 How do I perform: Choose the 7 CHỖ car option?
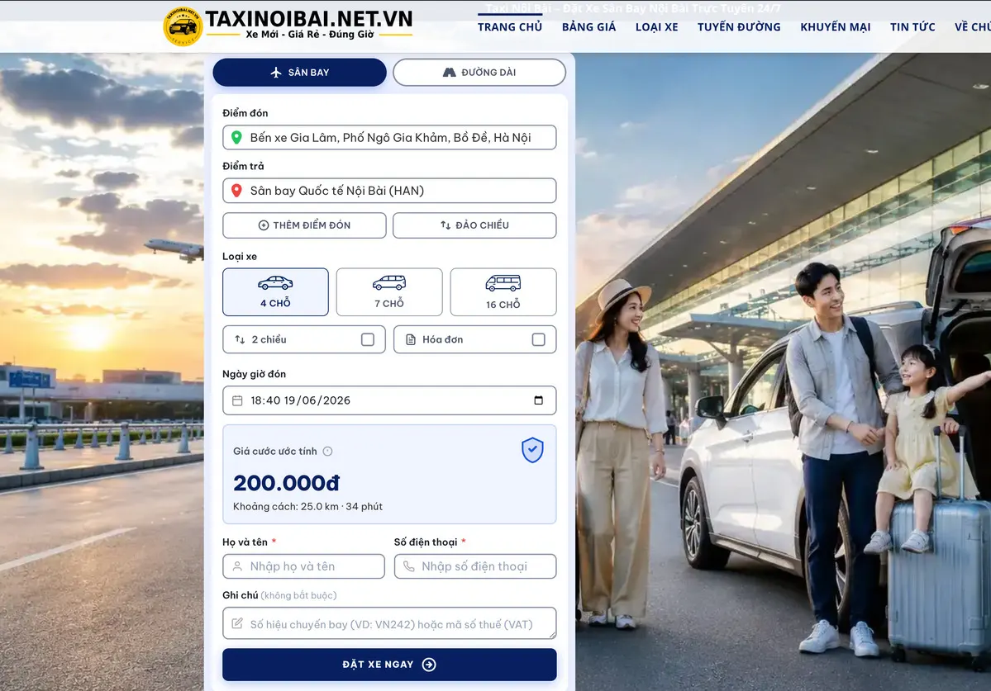(x=389, y=292)
